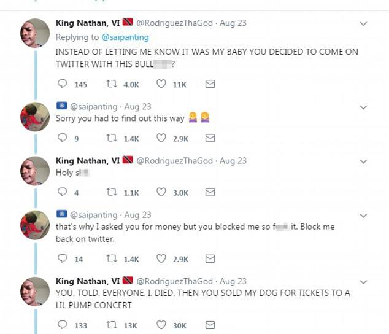Open the King Nathan avatar on the top tweet
This screenshot has width=389, height=334.
click(x=35, y=33)
